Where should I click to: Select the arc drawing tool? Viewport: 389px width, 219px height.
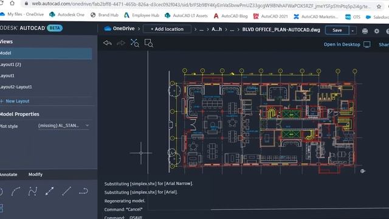point(16,191)
